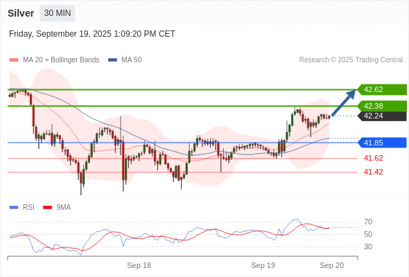The height and width of the screenshot is (277, 409).
Task: Toggle the RSI legend entry
Action: 22,208
